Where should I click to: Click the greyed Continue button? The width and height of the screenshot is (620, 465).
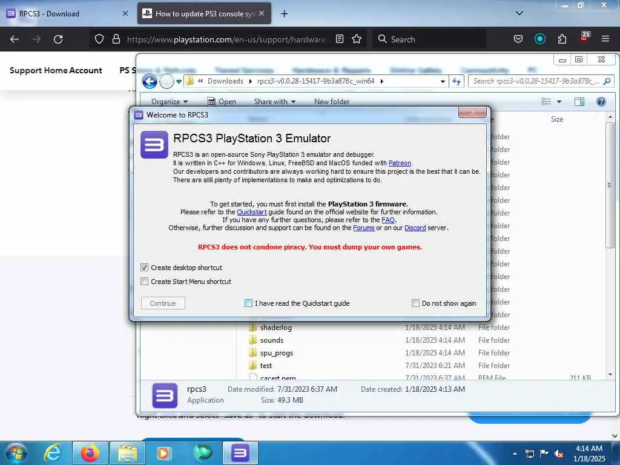[x=163, y=303]
